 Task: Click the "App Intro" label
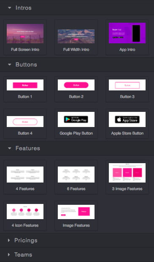pyautogui.click(x=127, y=50)
